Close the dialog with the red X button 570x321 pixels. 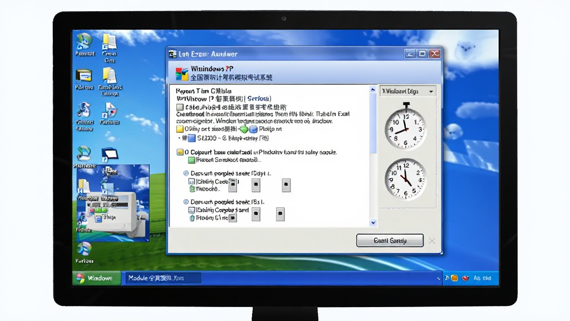point(435,54)
